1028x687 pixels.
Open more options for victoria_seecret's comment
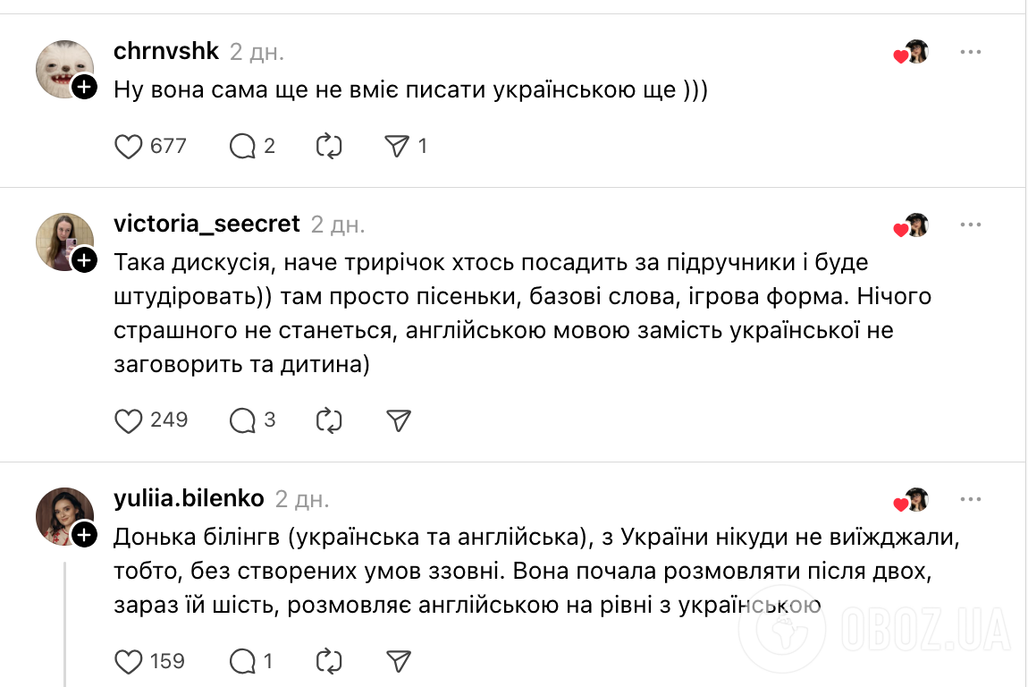pos(971,225)
